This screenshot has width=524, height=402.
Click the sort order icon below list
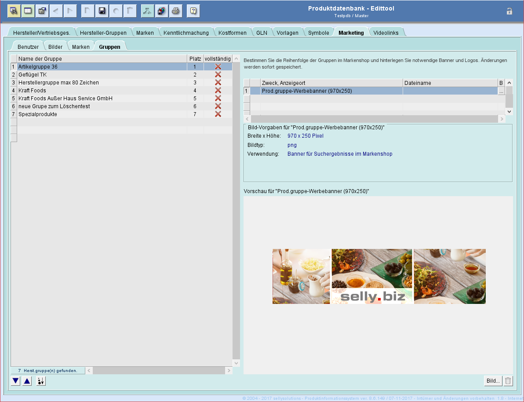point(41,381)
